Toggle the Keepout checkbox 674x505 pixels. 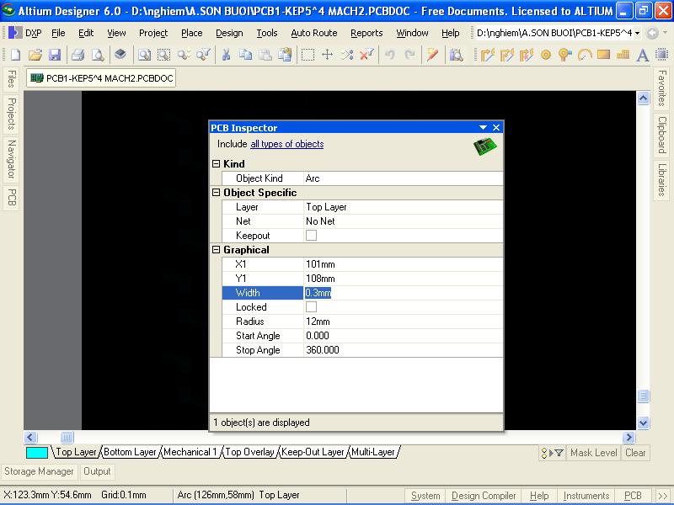(311, 236)
